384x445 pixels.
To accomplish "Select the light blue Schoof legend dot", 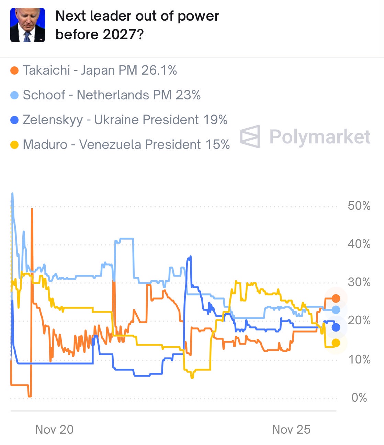I will (14, 95).
